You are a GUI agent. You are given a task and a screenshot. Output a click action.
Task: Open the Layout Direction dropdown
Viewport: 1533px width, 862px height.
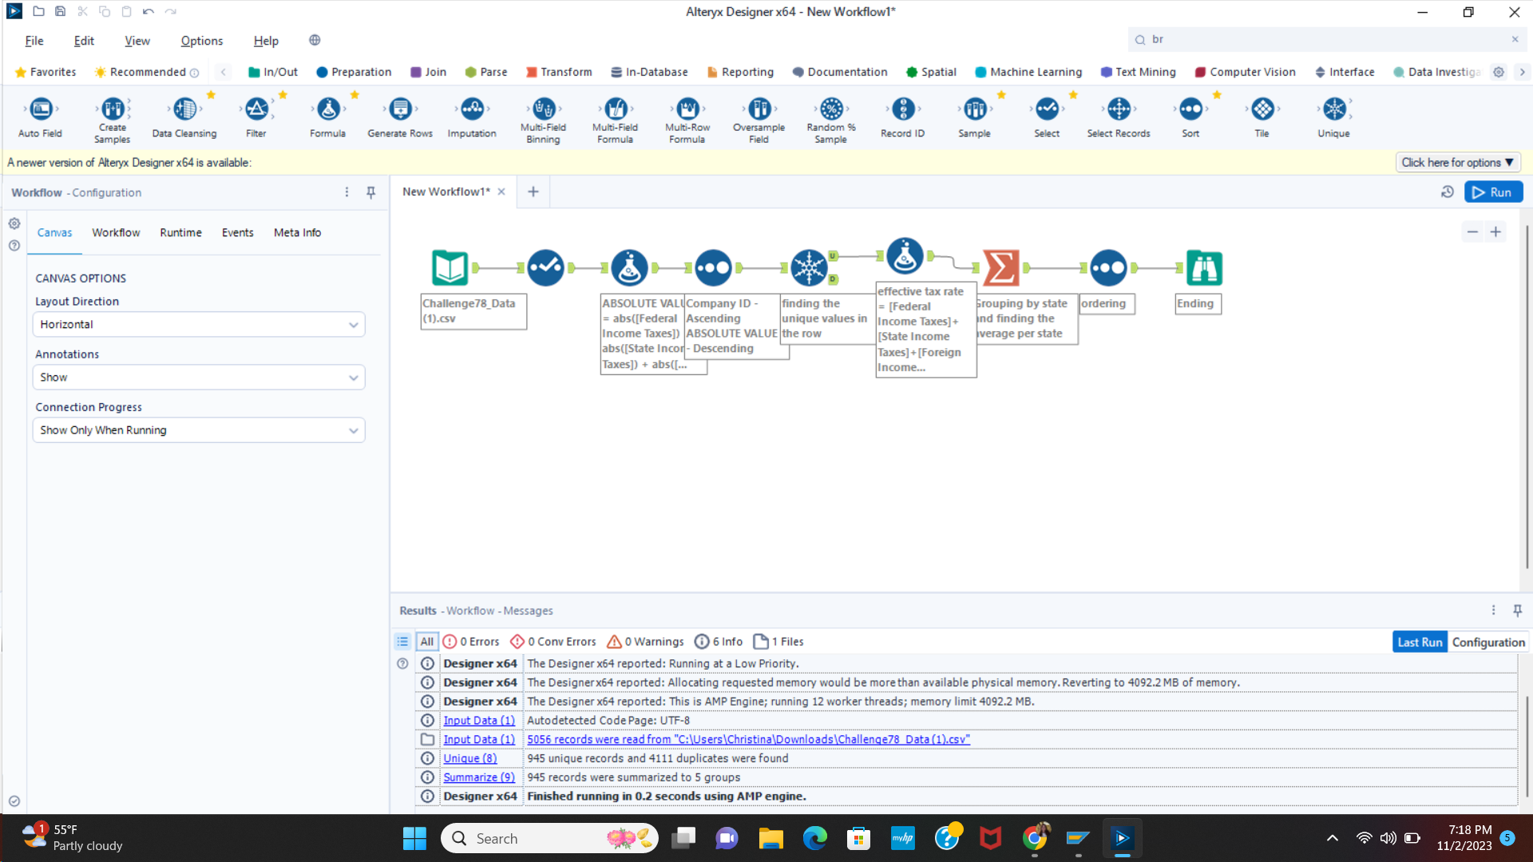(198, 325)
